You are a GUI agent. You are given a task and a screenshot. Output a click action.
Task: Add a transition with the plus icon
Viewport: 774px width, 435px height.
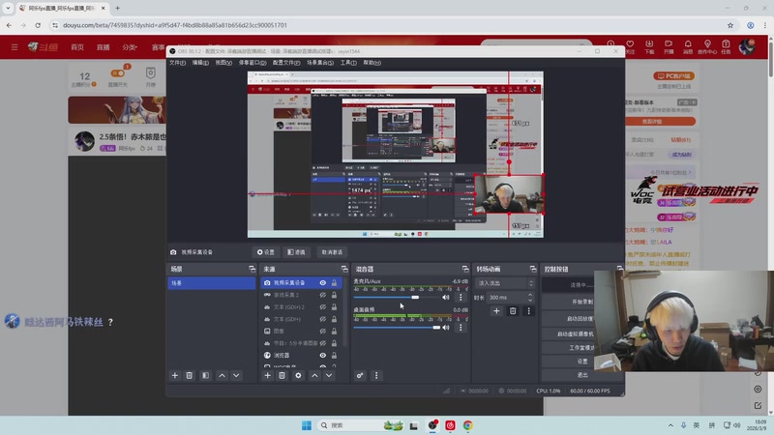496,310
